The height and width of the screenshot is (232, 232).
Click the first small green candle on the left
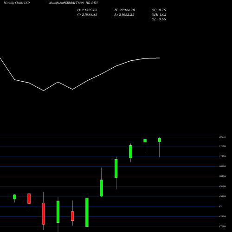click(14, 197)
